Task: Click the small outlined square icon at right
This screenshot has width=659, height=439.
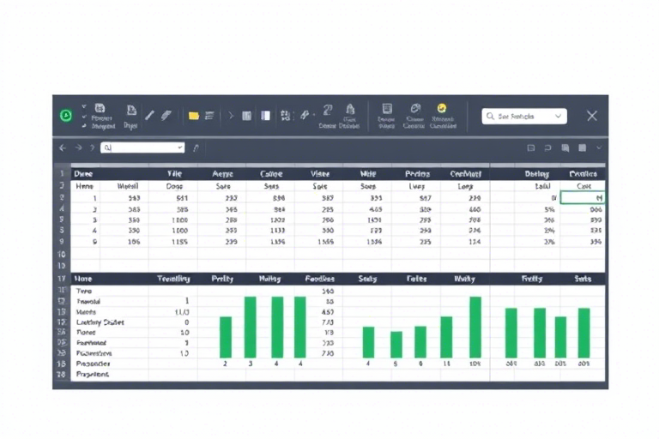Action: (x=531, y=147)
